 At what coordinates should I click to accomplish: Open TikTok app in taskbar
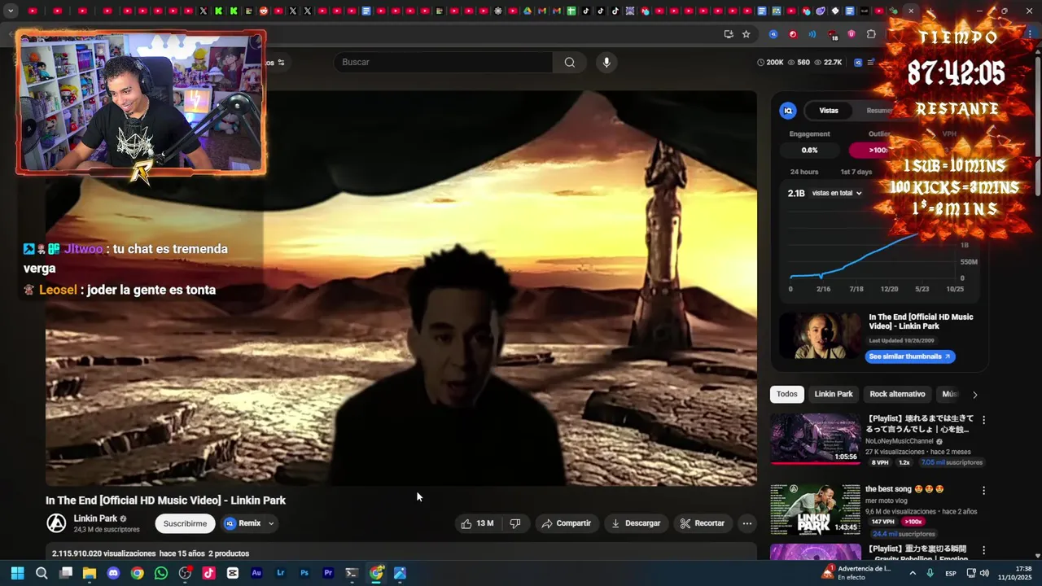208,573
